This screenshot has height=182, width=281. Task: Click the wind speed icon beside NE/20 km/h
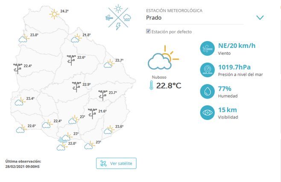(x=208, y=48)
